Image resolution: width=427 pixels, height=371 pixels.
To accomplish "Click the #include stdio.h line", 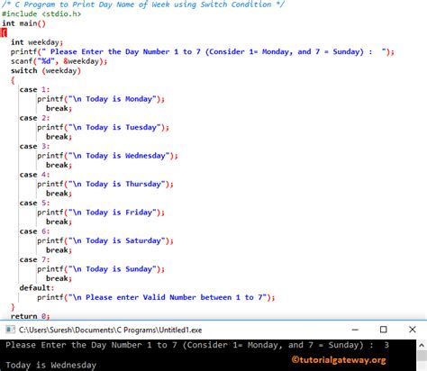I will [41, 14].
